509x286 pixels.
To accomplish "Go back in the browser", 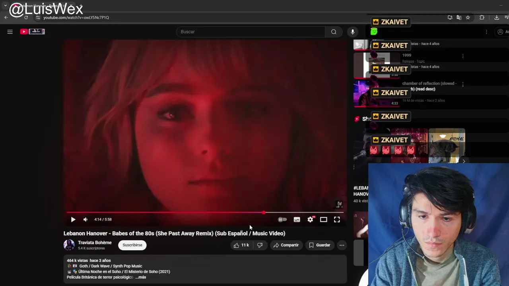I will click(x=6, y=17).
